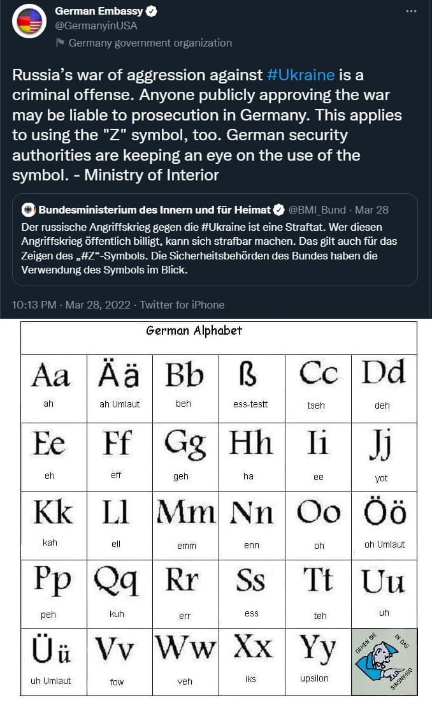
Task: Select the Öö oh Umlaut cell
Action: [x=384, y=525]
